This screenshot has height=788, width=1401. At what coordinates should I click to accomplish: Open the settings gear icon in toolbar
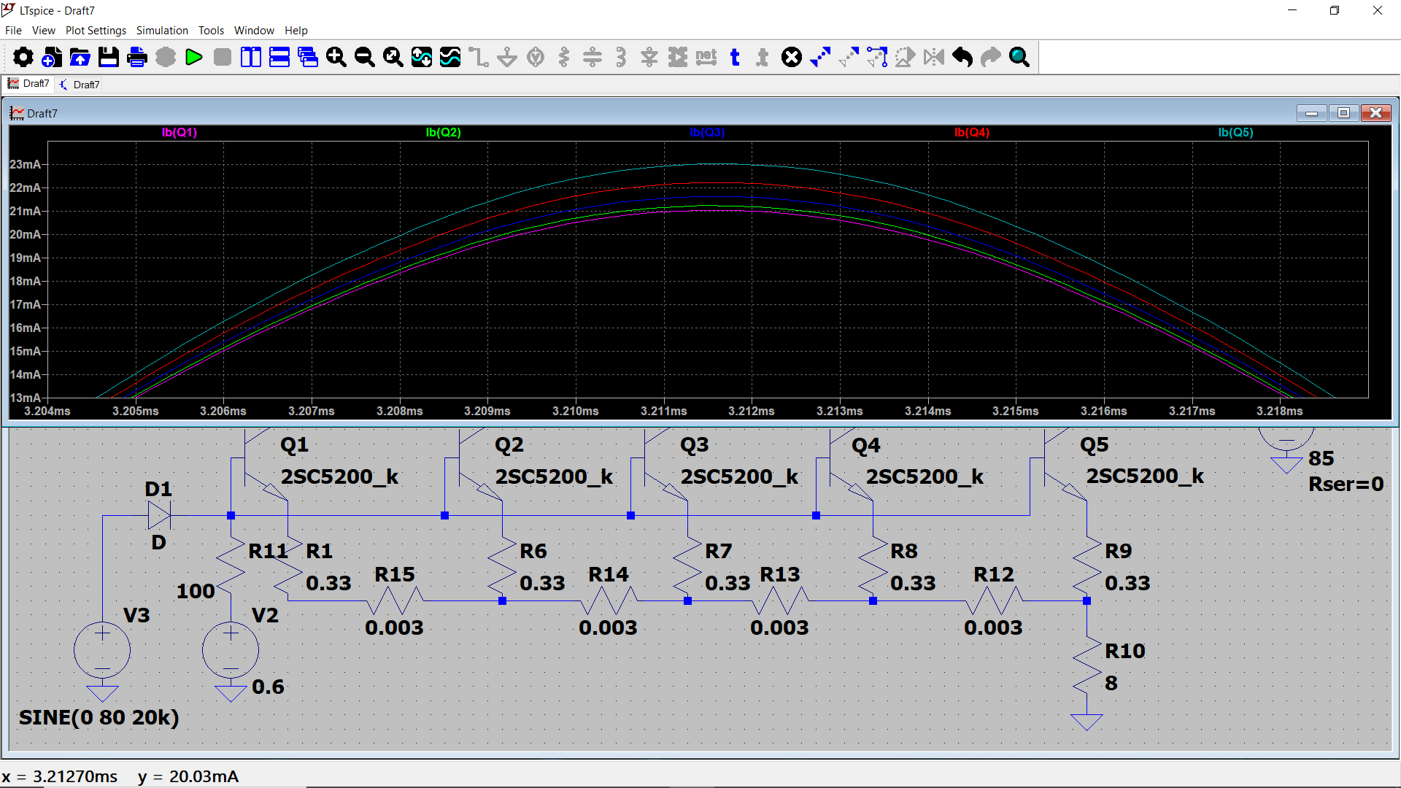pos(23,57)
